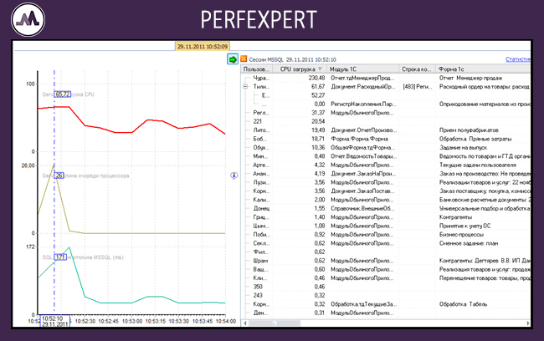The width and height of the screenshot is (544, 341).
Task: Click the 171 MSSQL response value marker
Action: tap(60, 257)
